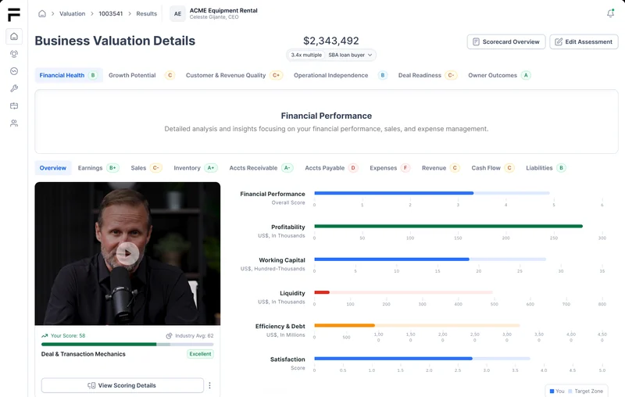This screenshot has width=625, height=397.
Task: Click the Working Capital chart label
Action: tap(282, 260)
